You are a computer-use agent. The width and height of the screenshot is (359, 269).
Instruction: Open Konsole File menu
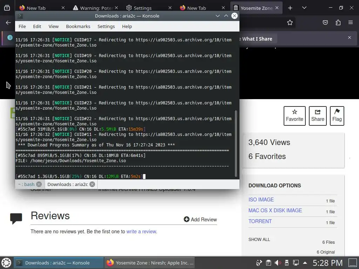click(x=22, y=26)
